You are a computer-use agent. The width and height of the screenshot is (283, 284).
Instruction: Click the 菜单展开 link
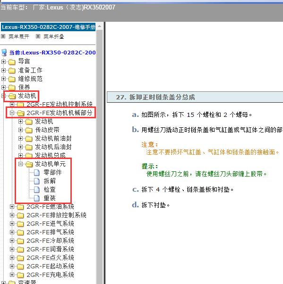coord(19,36)
